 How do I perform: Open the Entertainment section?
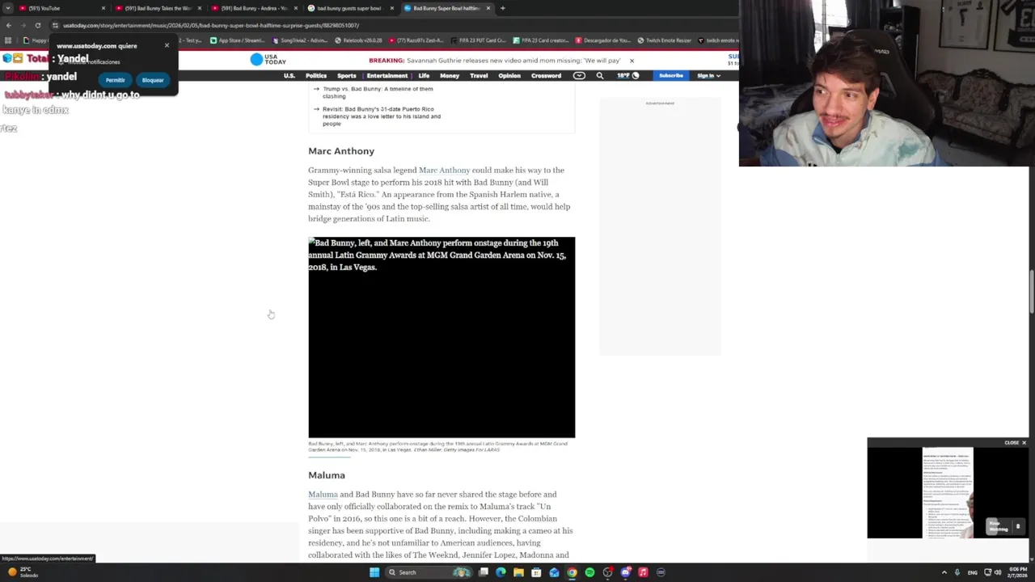[387, 76]
